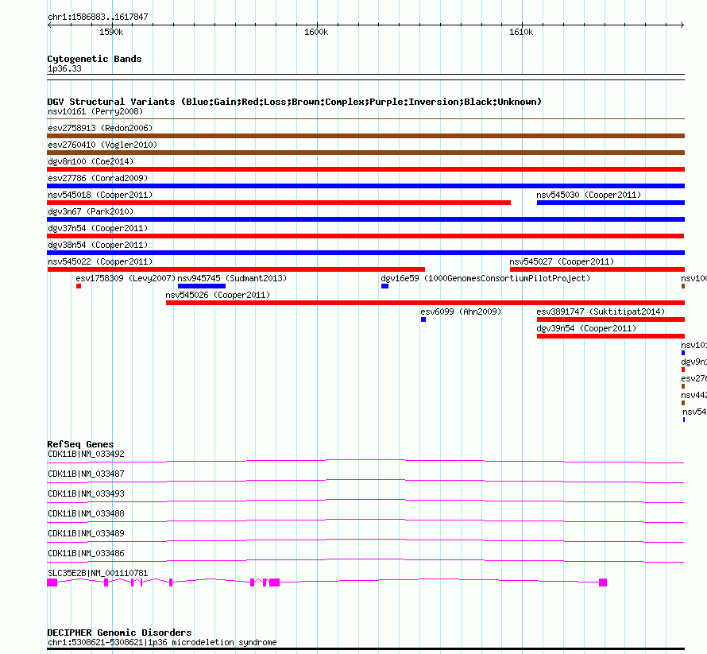Click the 1600k ruler position label
707x654 pixels.
coord(316,32)
